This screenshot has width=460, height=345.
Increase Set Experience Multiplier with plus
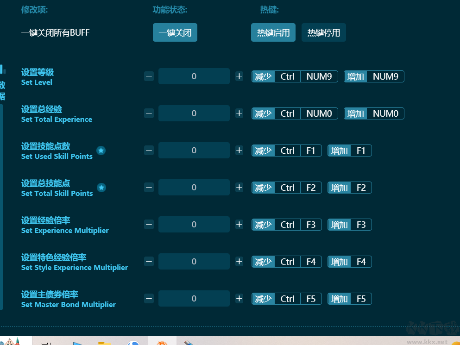pyautogui.click(x=239, y=225)
